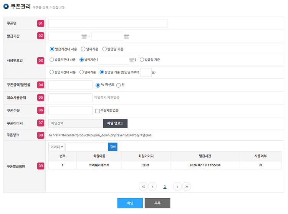The width and height of the screenshot is (288, 214).
Task: Jump to last page with double-right arrow
Action: tap(187, 187)
